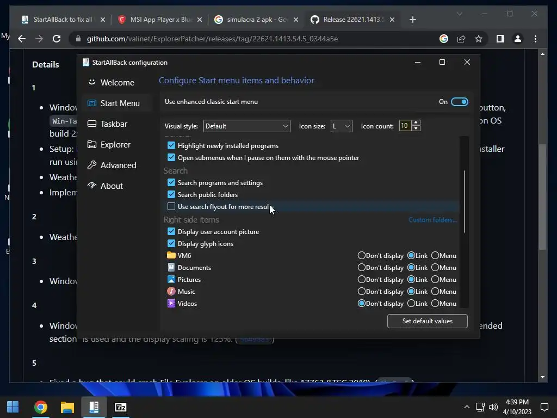Click the Advanced wrench icon

[91, 165]
